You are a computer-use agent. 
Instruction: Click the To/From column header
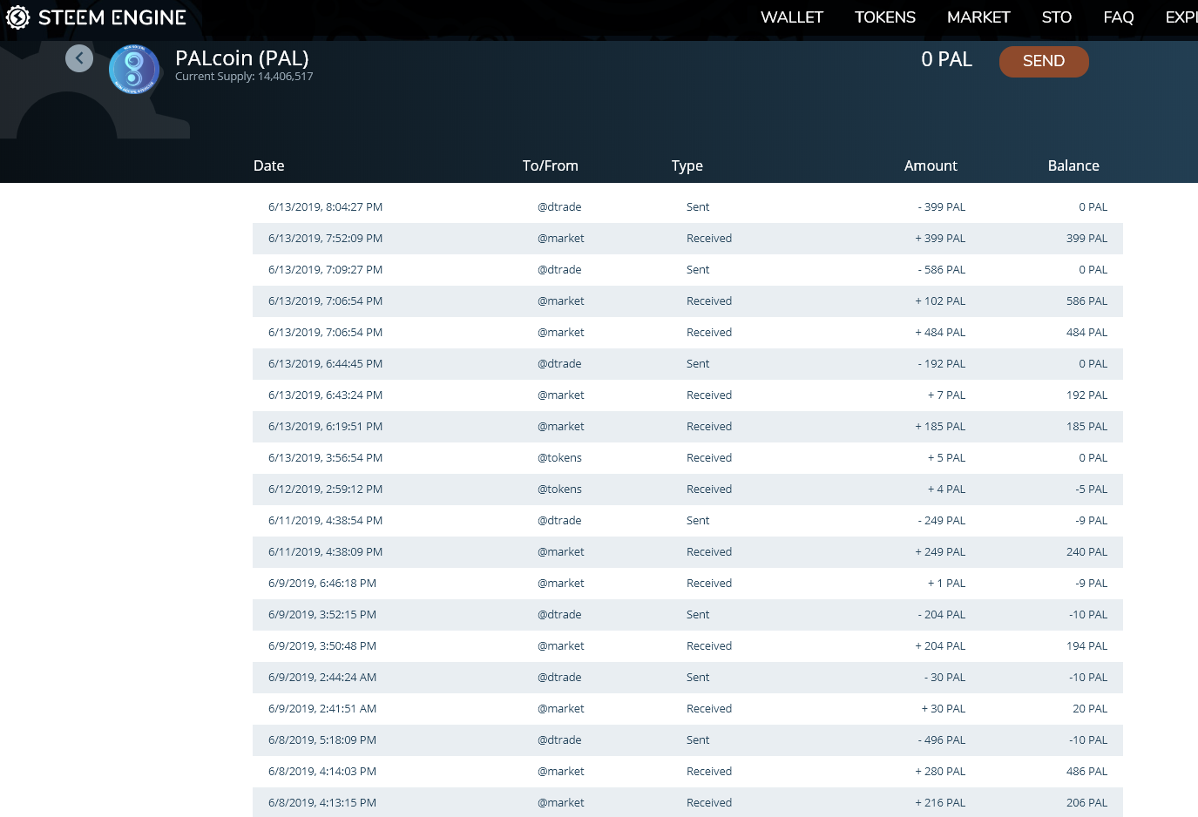pyautogui.click(x=551, y=165)
